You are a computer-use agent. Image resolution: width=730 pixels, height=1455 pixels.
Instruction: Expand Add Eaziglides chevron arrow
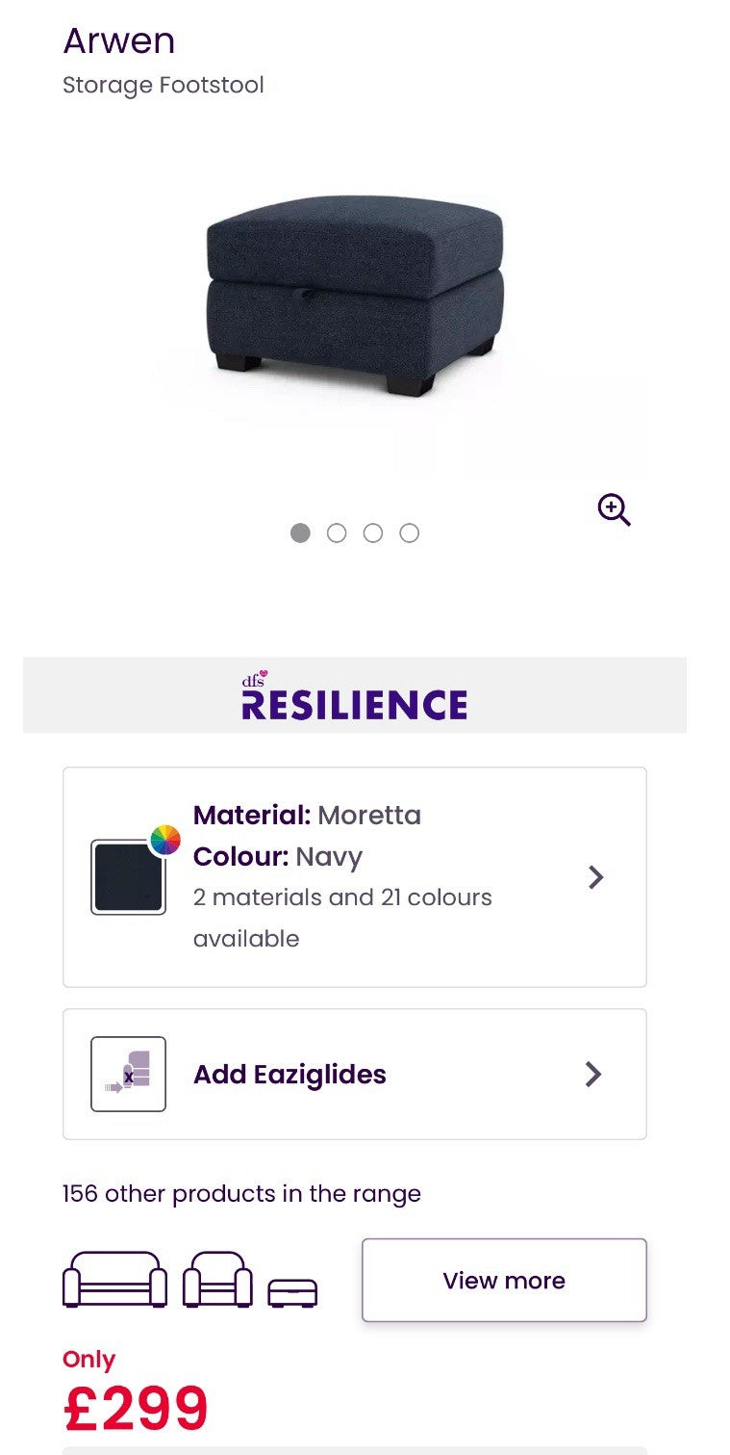coord(593,1074)
